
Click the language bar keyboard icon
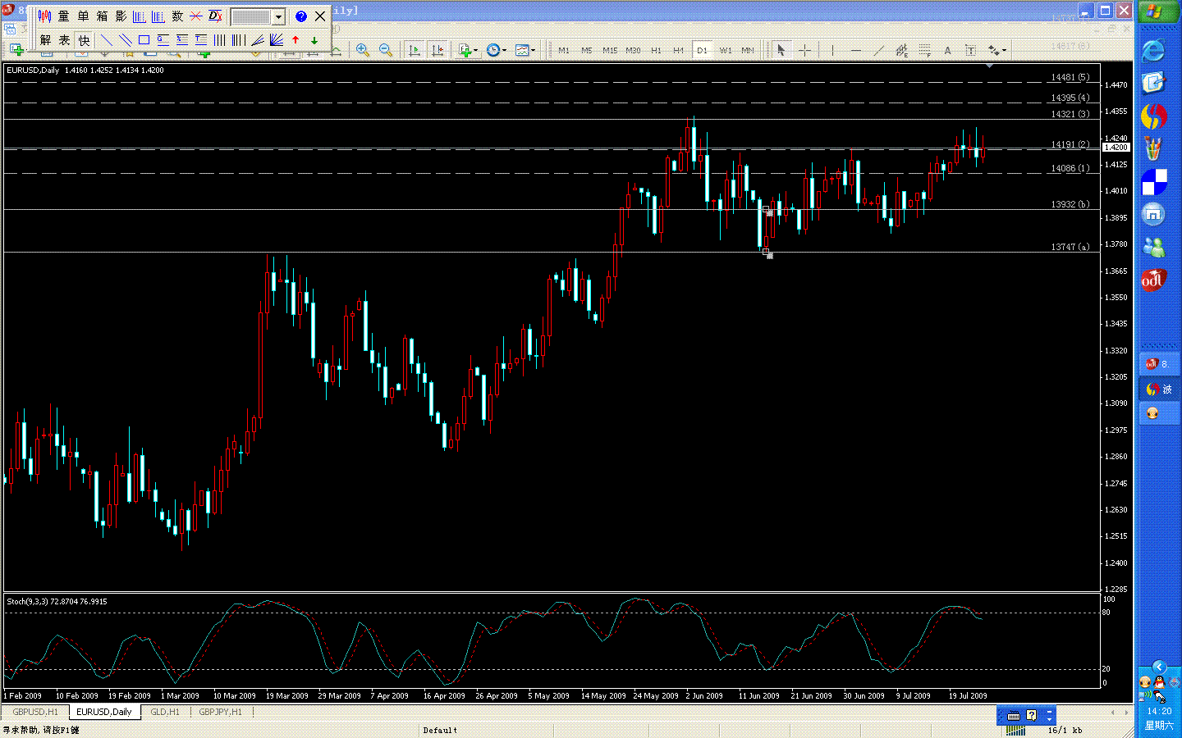pos(1014,716)
